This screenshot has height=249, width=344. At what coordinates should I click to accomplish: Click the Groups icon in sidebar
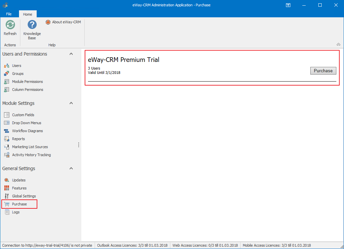[7, 74]
